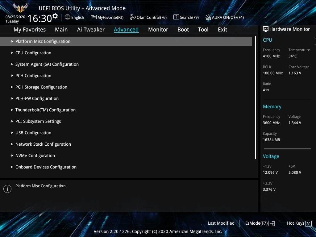Expand arrow beside PCH Configuration
This screenshot has width=316, height=237.
click(12, 76)
